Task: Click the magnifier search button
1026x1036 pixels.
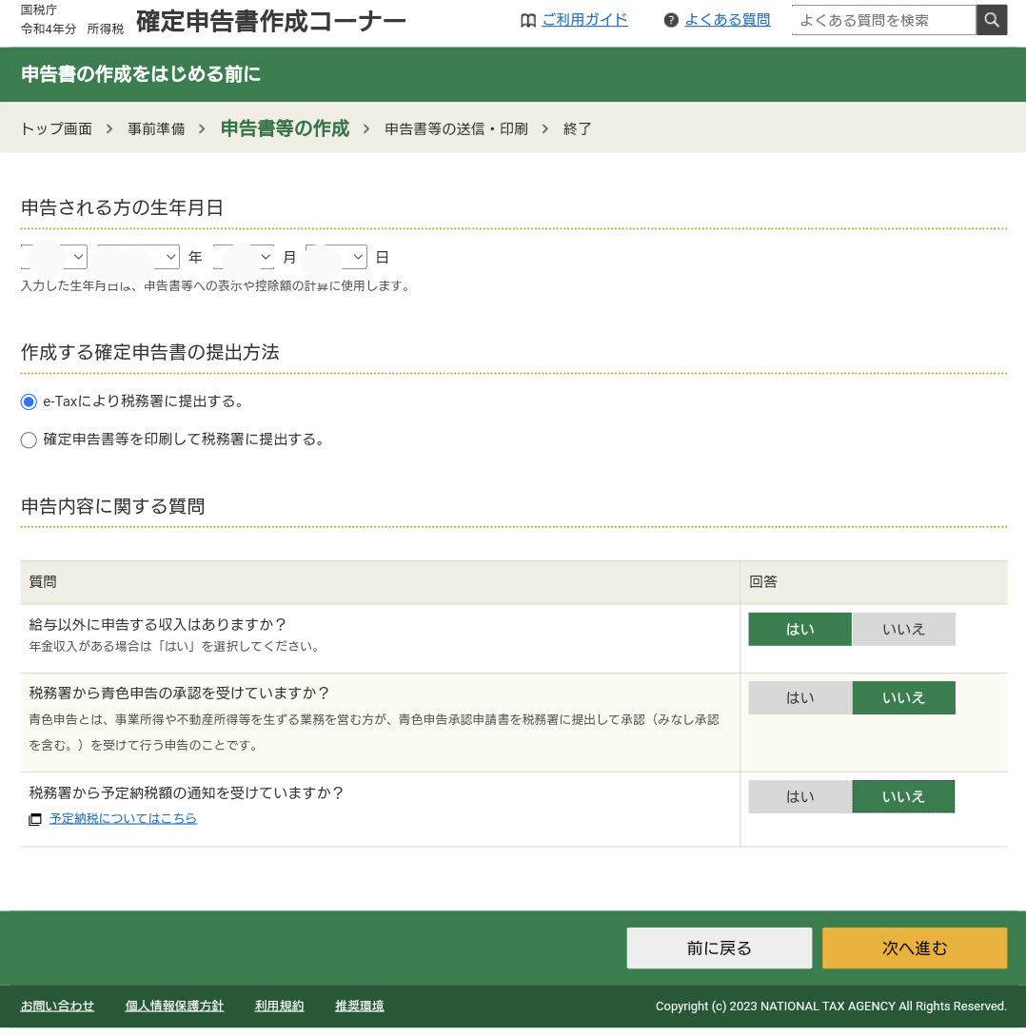Action: [x=992, y=20]
